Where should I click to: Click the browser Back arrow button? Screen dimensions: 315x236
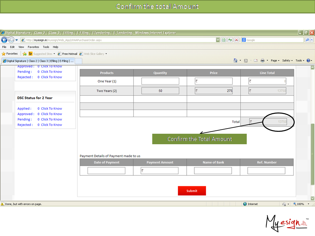click(4, 40)
